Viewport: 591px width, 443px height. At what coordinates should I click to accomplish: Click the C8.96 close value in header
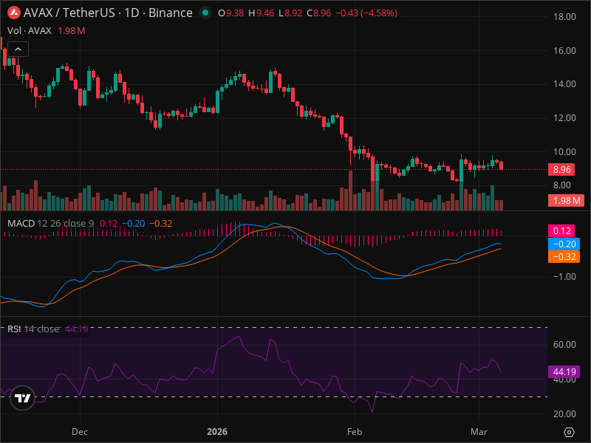click(319, 13)
